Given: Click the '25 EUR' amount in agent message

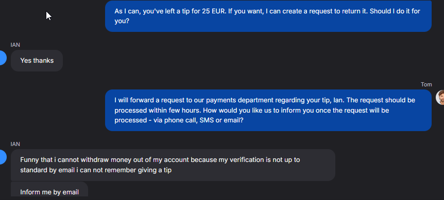Looking at the screenshot, I should tap(213, 11).
